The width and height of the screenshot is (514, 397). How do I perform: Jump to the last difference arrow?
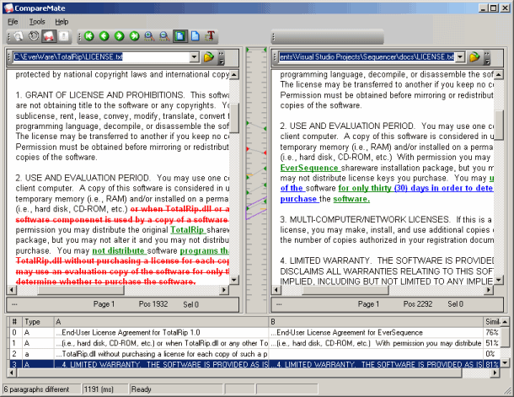pos(135,36)
